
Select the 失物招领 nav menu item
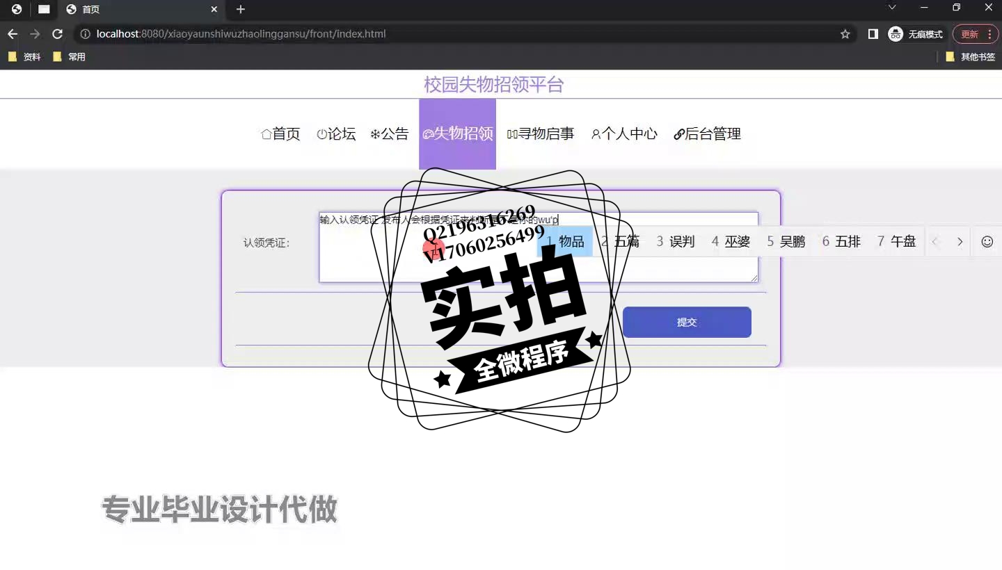tap(457, 134)
